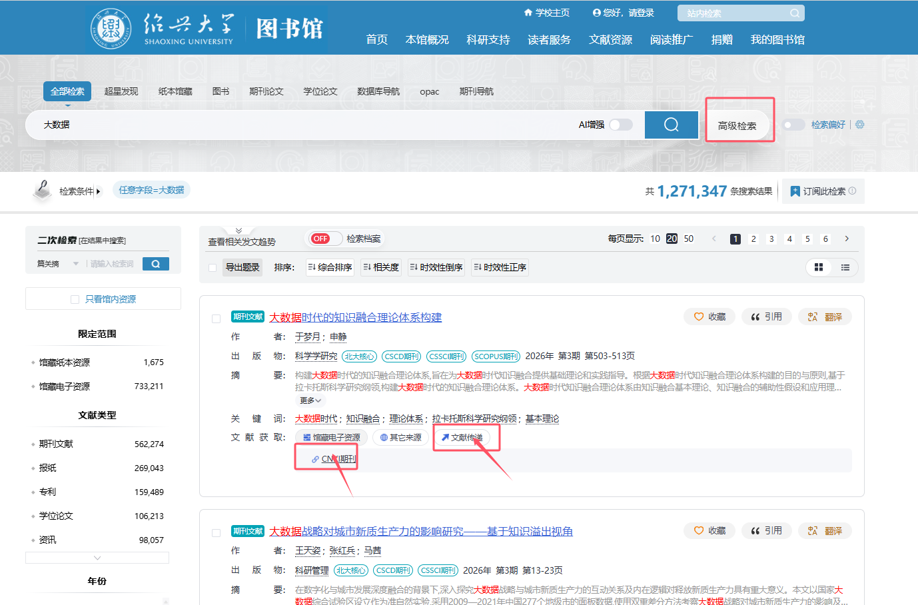Click the secondary search magnifier button
918x605 pixels.
click(x=156, y=264)
